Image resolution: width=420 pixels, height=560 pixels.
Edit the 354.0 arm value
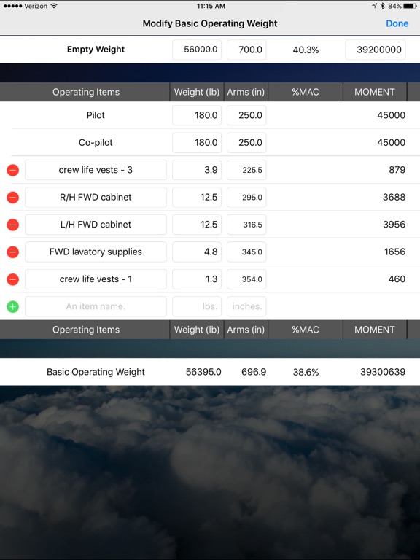pyautogui.click(x=246, y=279)
